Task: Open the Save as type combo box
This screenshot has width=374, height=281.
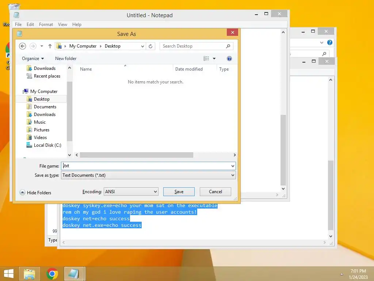Action: tap(148, 175)
